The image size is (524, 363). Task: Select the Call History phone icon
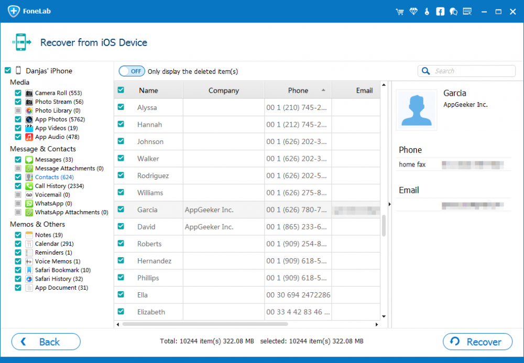coord(29,186)
